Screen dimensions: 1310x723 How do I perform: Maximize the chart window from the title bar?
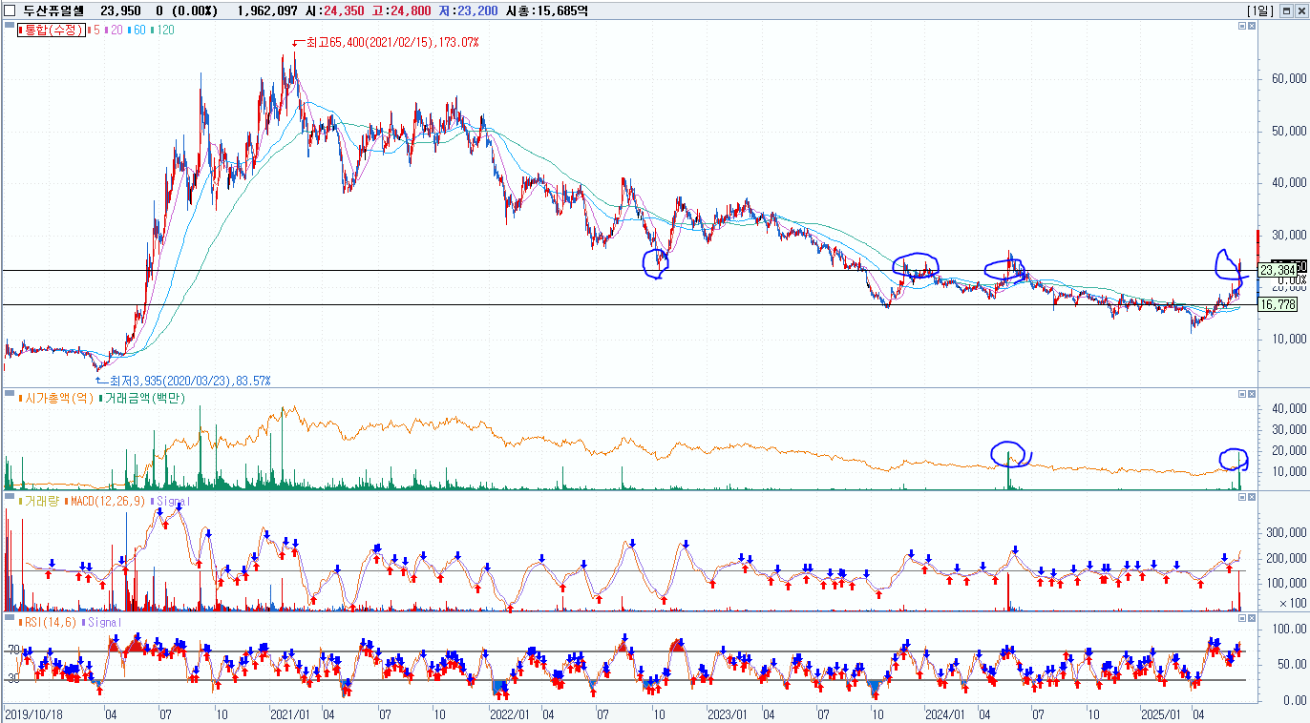coord(1286,10)
